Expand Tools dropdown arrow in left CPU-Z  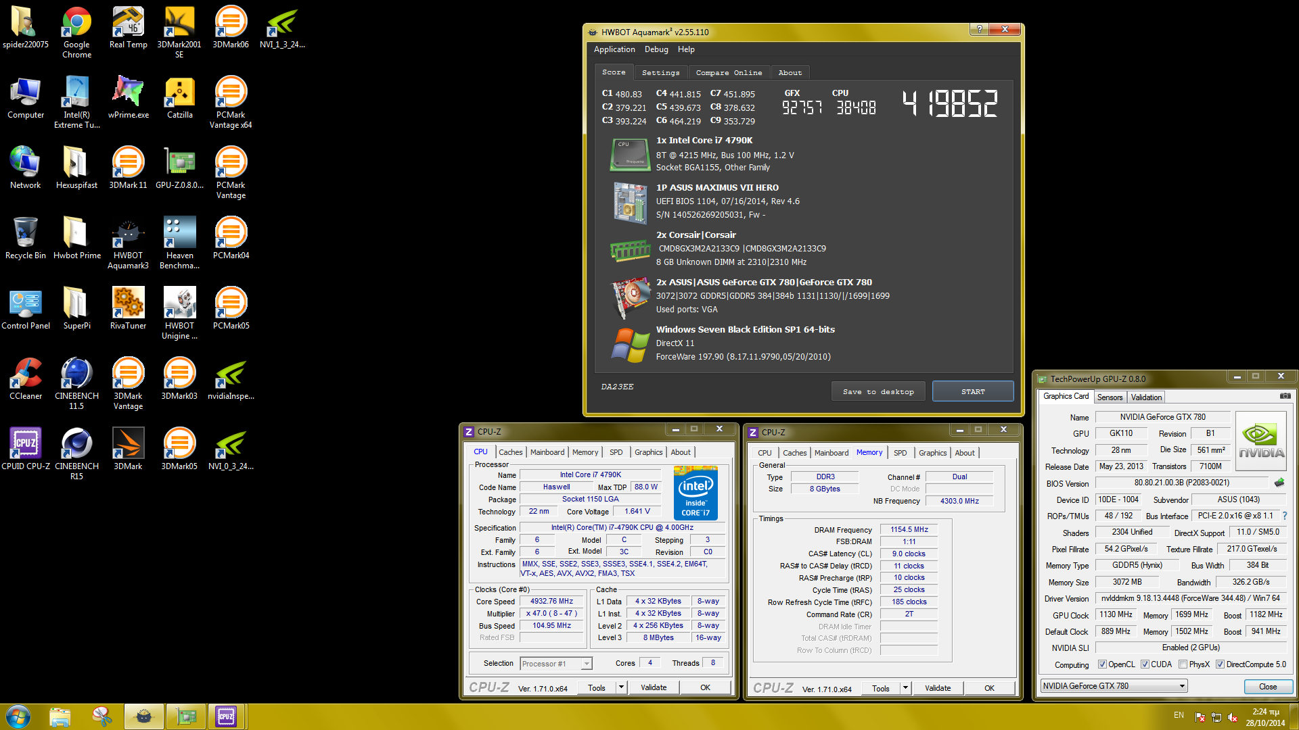tap(621, 687)
